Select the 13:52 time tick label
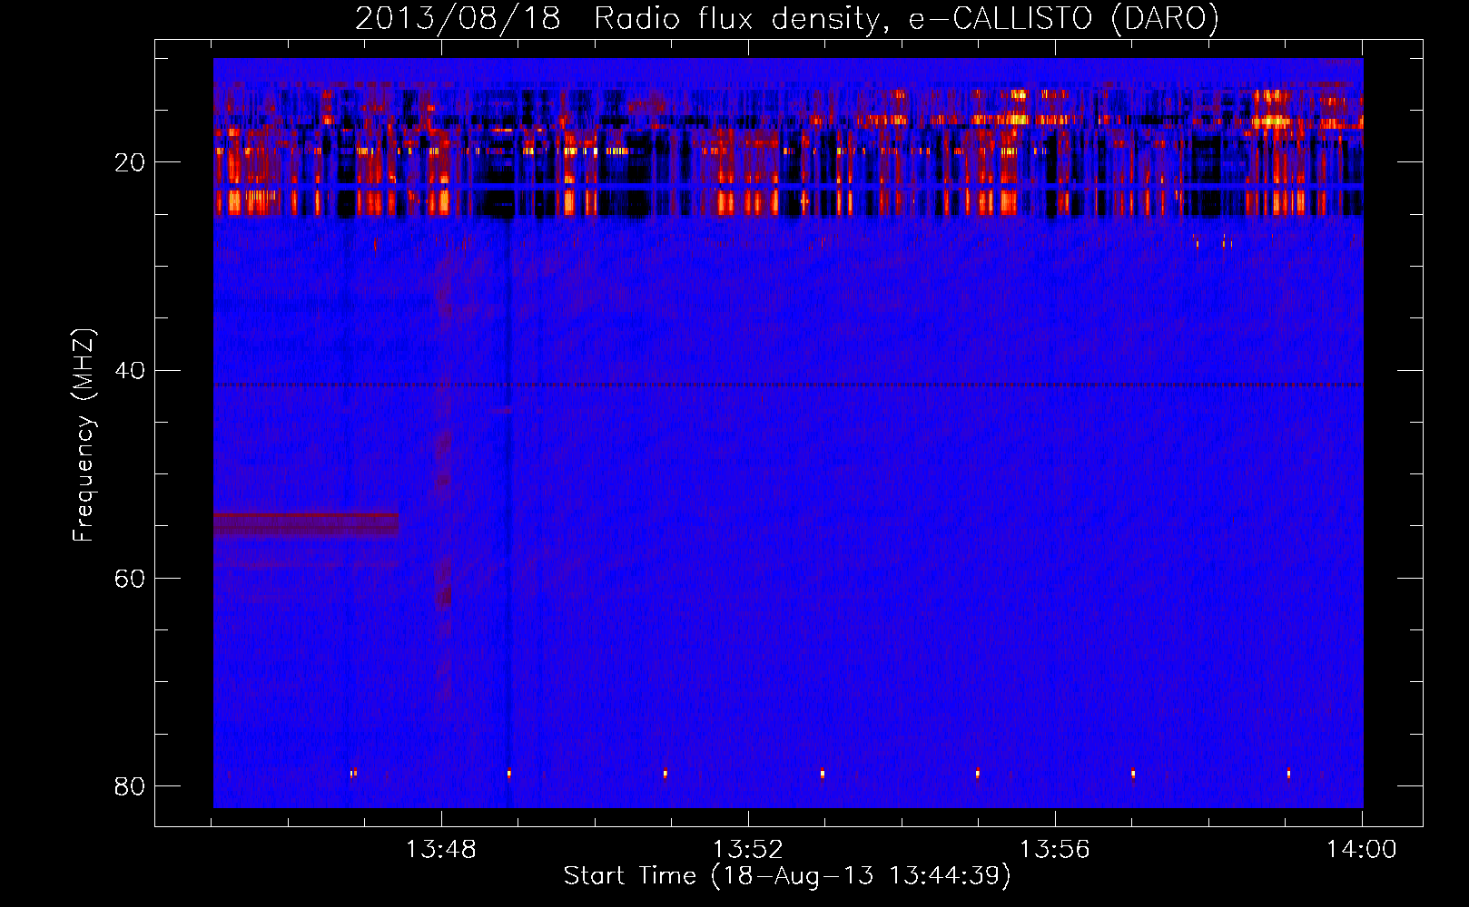The height and width of the screenshot is (907, 1469). (x=748, y=850)
